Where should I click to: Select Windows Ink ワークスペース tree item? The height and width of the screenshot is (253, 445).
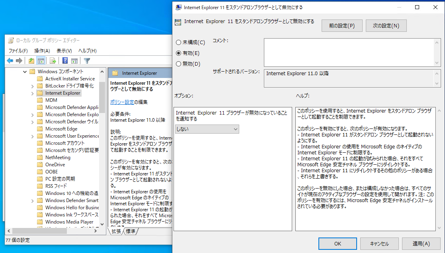click(x=72, y=215)
